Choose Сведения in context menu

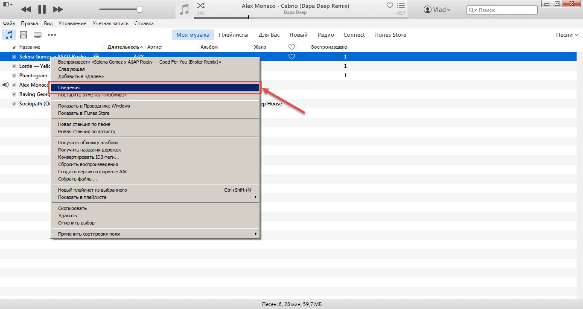155,87
